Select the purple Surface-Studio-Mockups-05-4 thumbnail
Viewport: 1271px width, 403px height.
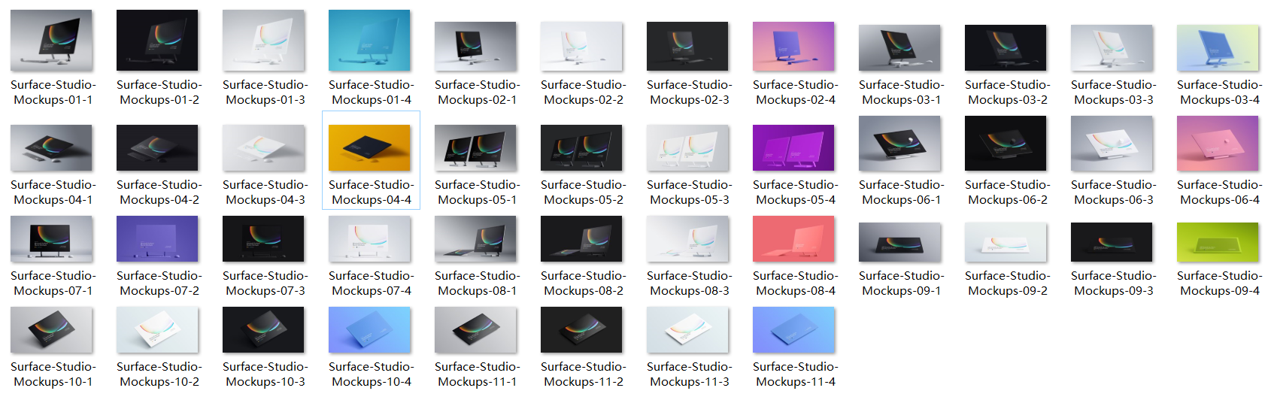click(x=793, y=148)
